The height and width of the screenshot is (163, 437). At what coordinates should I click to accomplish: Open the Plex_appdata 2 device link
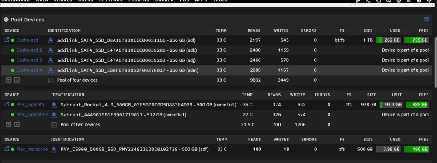point(32,115)
